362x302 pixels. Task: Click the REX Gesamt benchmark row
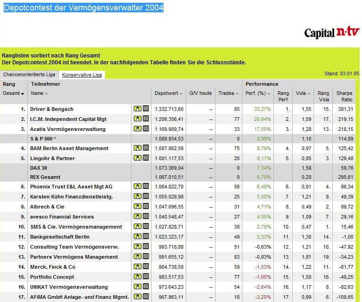click(x=178, y=177)
